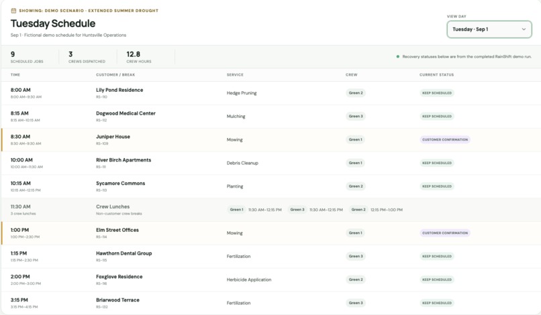Click the Time column header
The image size is (541, 315).
(15, 75)
